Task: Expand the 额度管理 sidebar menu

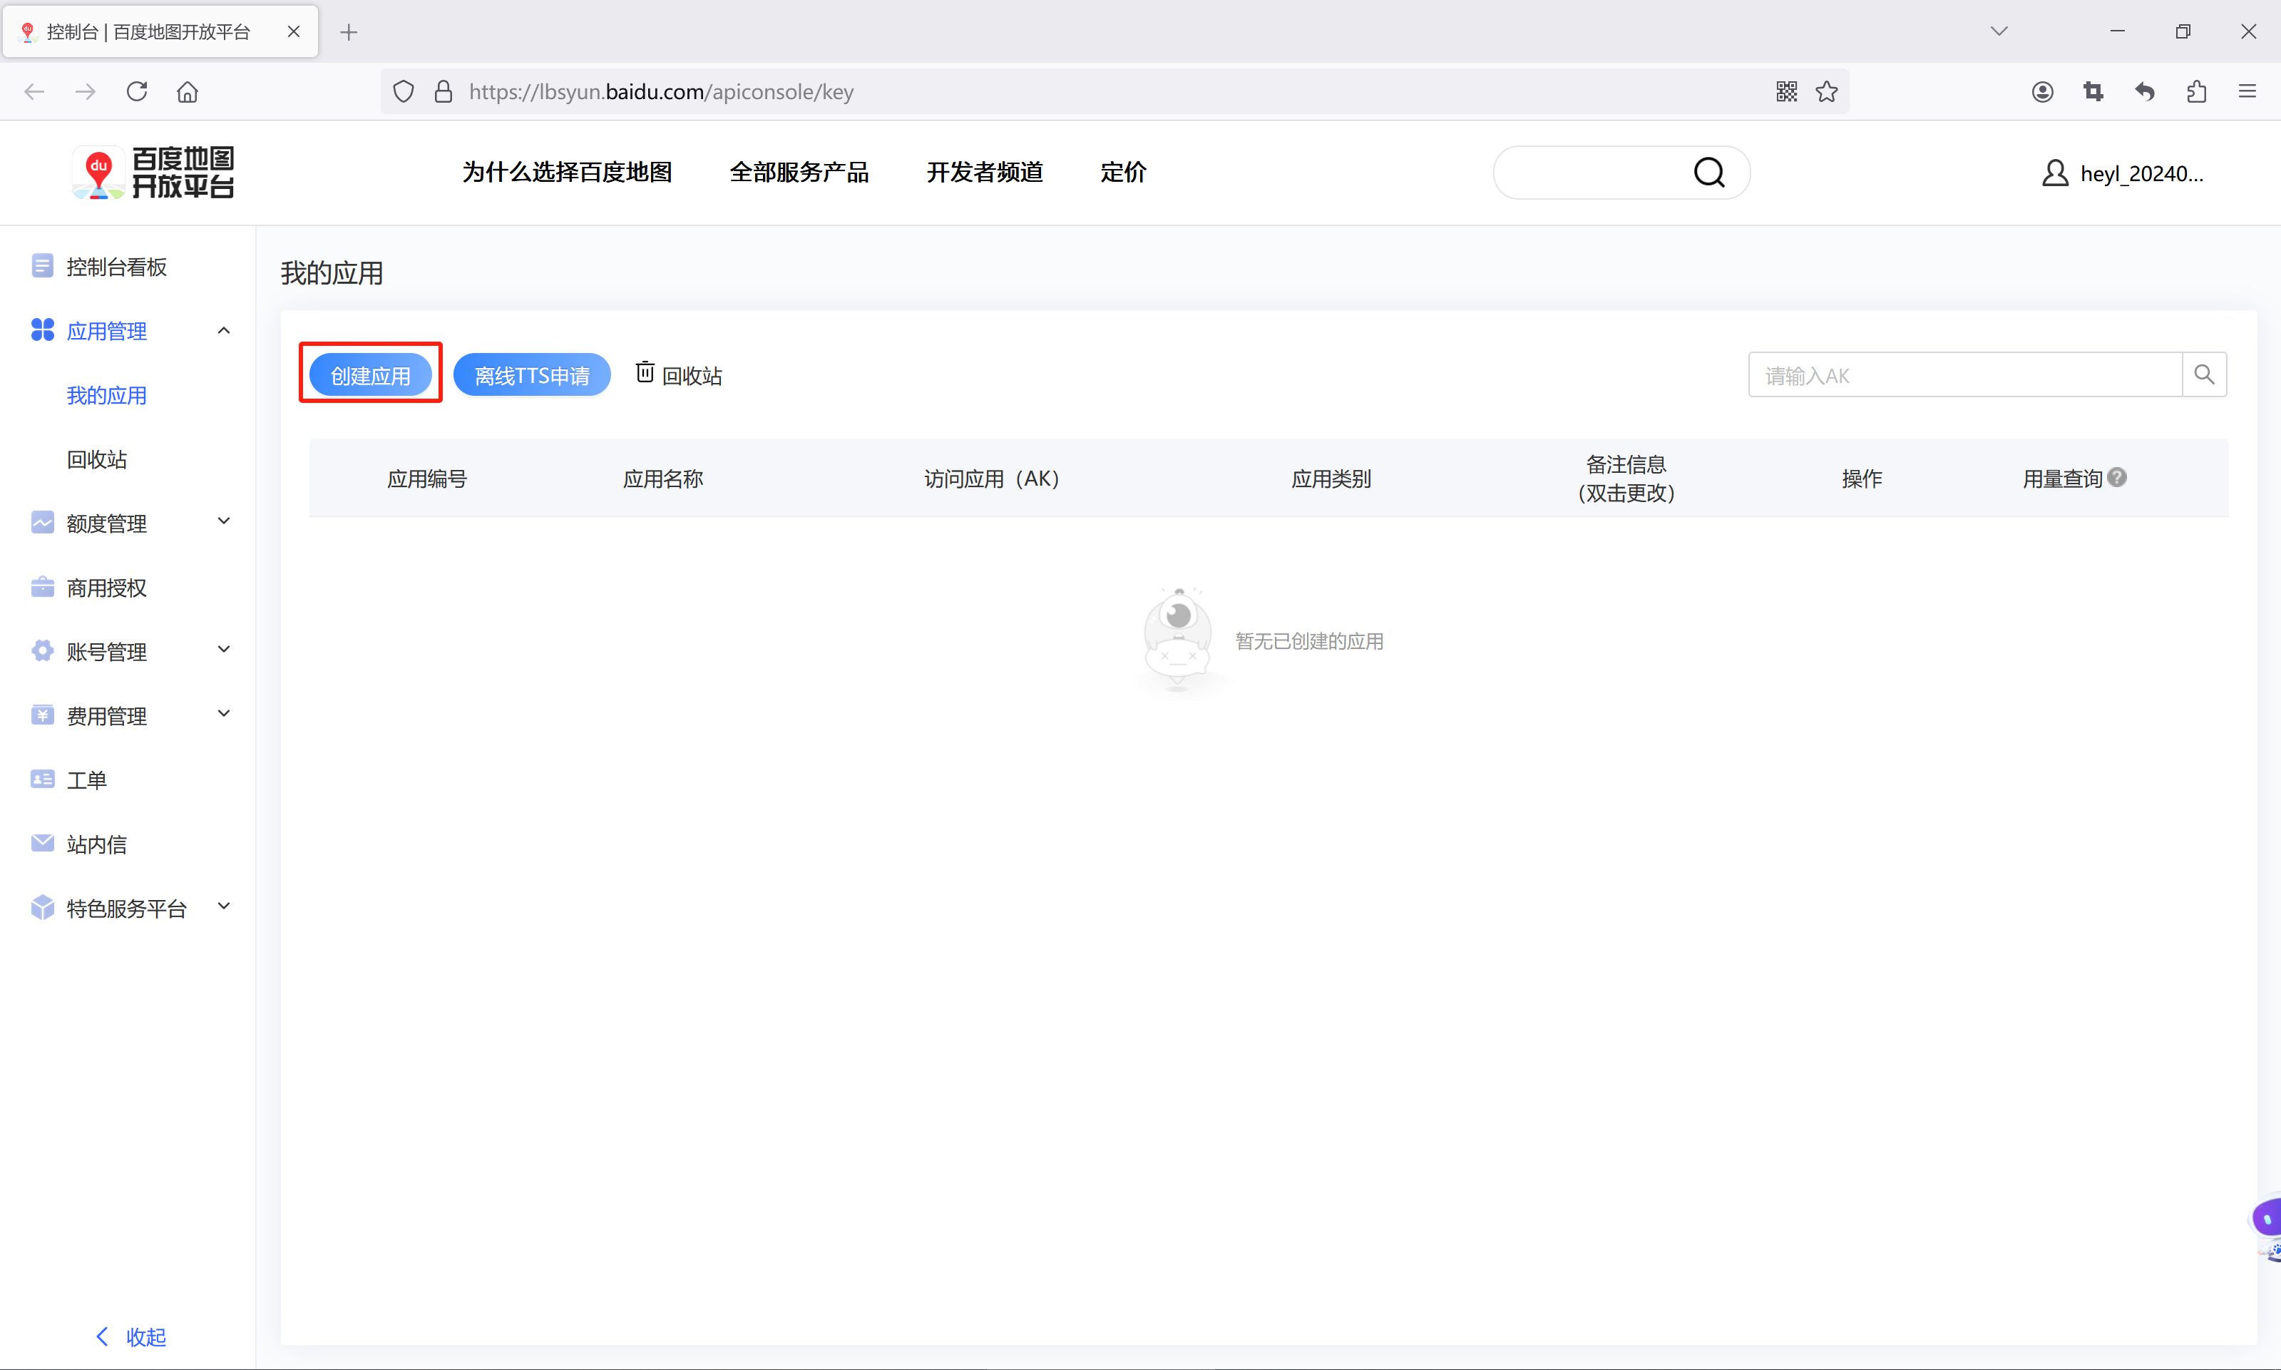Action: click(223, 521)
